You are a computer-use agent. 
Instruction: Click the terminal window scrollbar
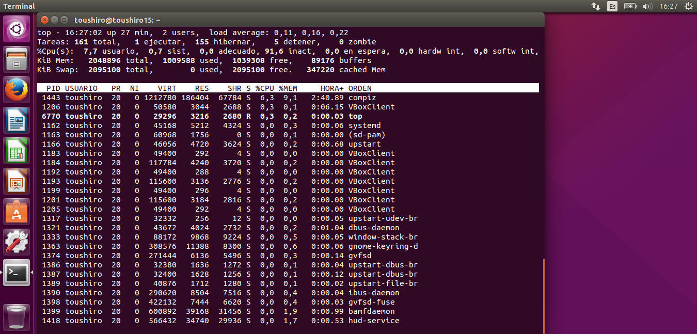pyautogui.click(x=544, y=296)
